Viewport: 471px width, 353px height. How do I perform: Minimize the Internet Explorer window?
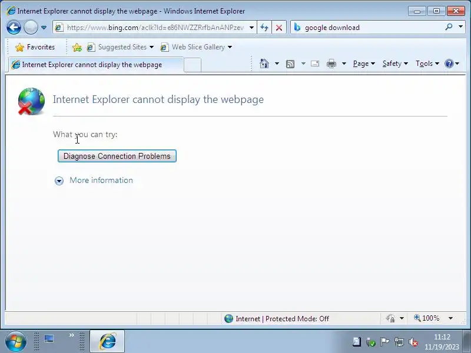point(417,11)
